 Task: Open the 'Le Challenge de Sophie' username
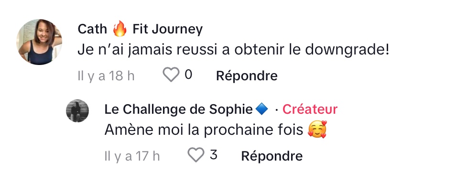click(178, 109)
